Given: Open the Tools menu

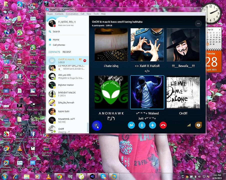Looking at the screenshot, I should click(96, 14).
